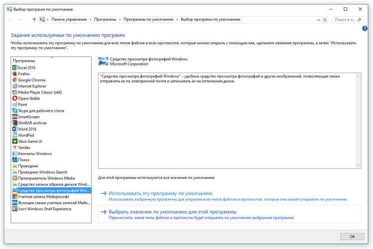373x249 pixels.
Task: Click the refresh button in address bar
Action: click(325, 20)
